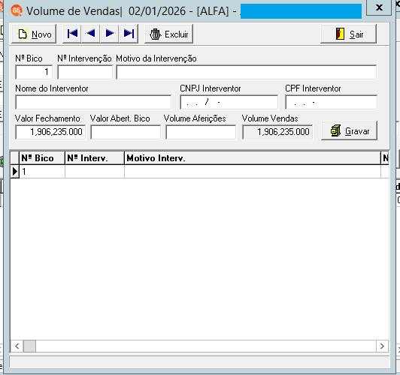Click the Sair exit button
Image resolution: width=400 pixels, height=375 pixels.
(348, 34)
